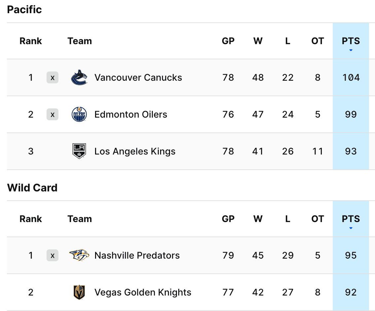
Task: Click the Pacific table Rank header
Action: pos(31,41)
